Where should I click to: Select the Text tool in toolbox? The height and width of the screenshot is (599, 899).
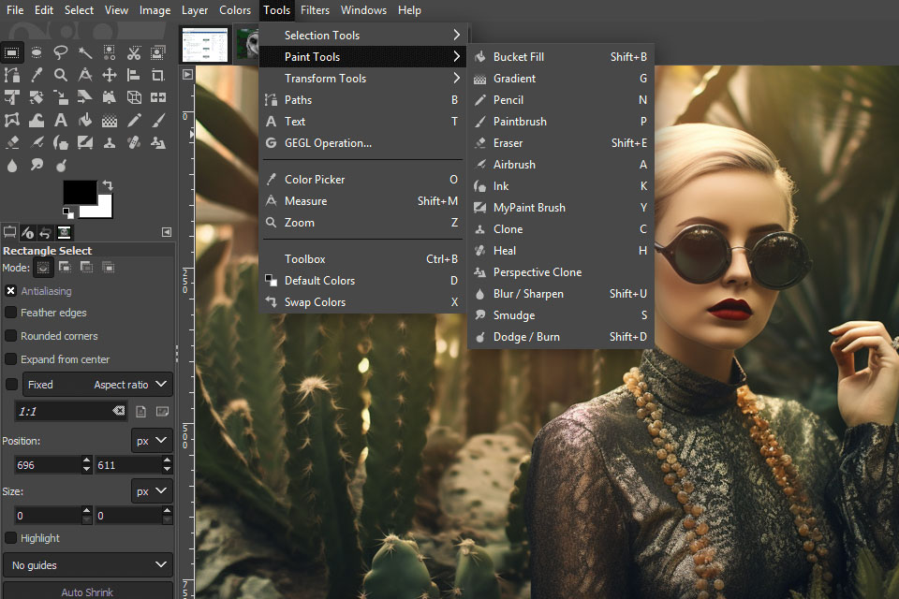tap(61, 120)
